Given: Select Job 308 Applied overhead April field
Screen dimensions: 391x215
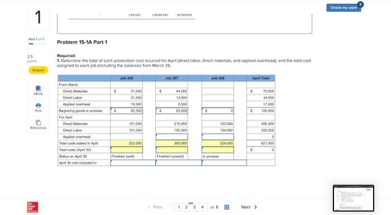Looking at the screenshot, I should [218, 137].
